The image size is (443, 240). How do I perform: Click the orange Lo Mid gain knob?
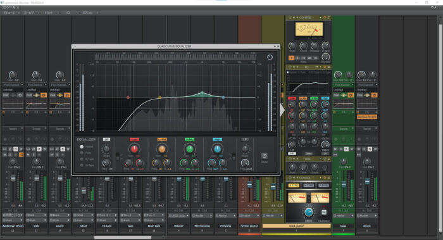pyautogui.click(x=162, y=149)
